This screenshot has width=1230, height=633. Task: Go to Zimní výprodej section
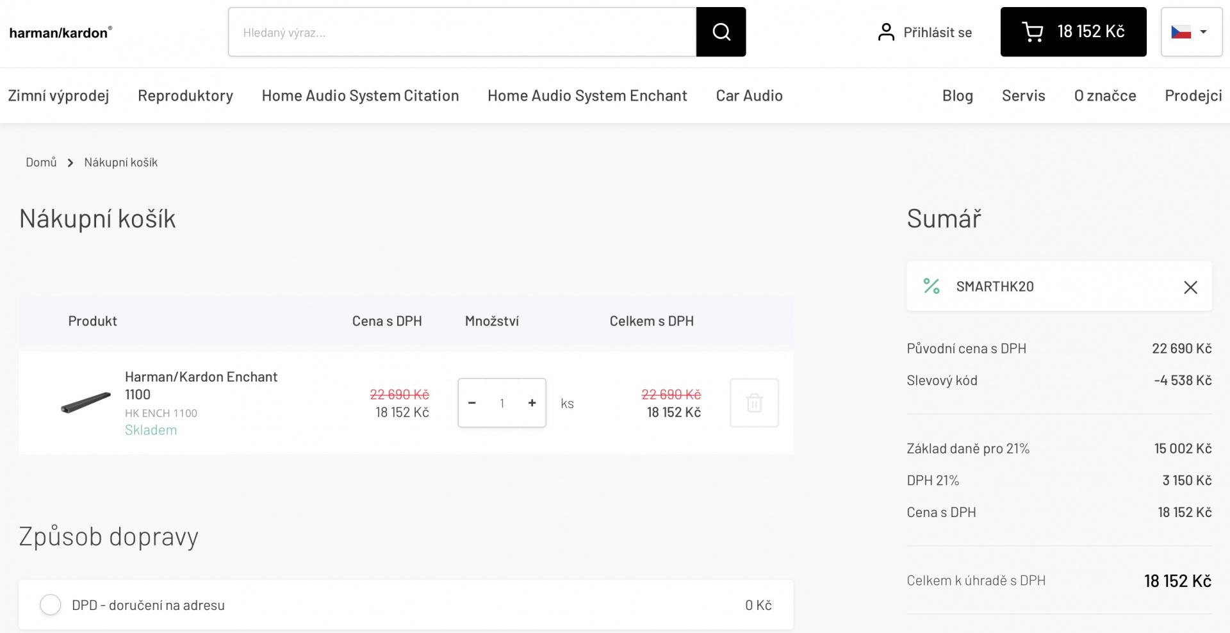pos(58,95)
